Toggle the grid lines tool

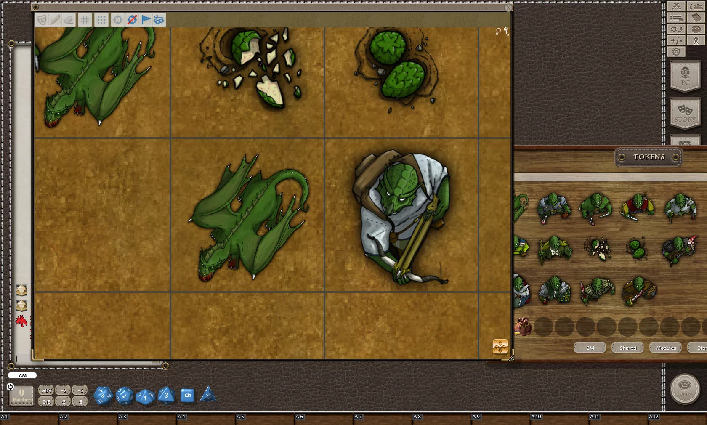(85, 20)
